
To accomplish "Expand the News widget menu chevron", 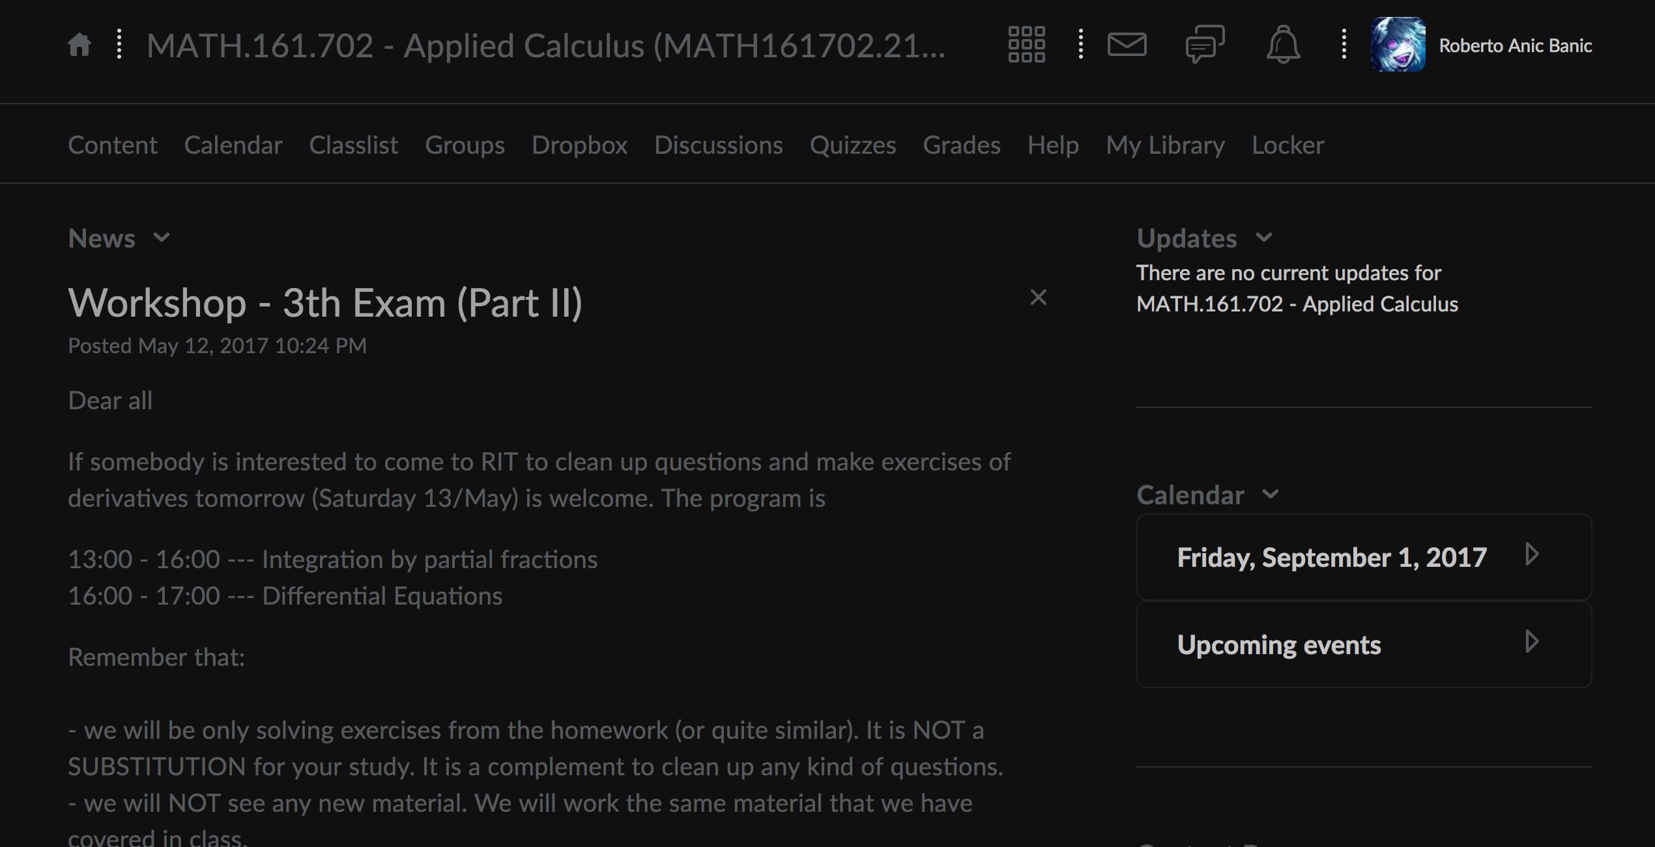I will pos(162,238).
